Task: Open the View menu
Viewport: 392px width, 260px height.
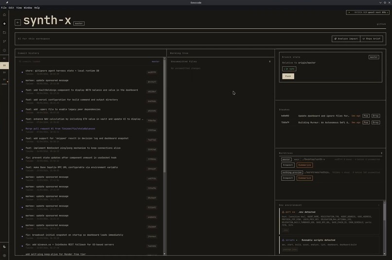Action: [19, 8]
